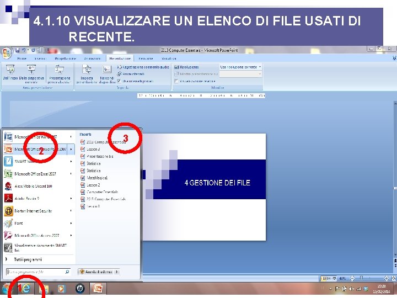Click the HP icon in taskbar
This screenshot has height=298, width=397.
(x=80, y=289)
